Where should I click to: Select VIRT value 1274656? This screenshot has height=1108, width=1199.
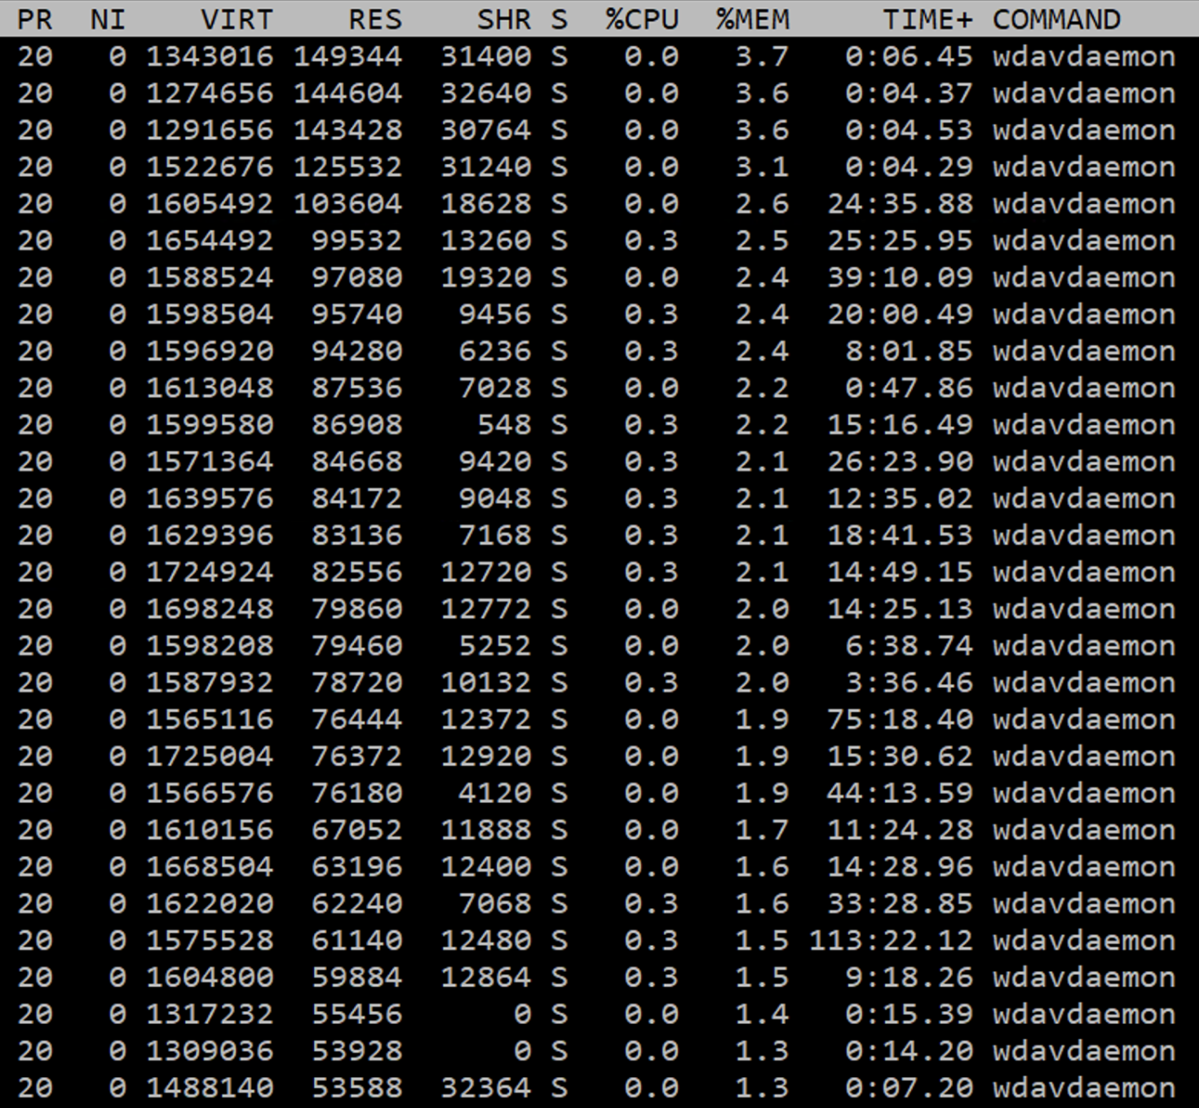[210, 93]
